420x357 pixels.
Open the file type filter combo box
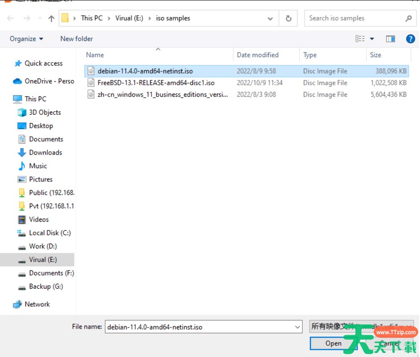point(361,326)
